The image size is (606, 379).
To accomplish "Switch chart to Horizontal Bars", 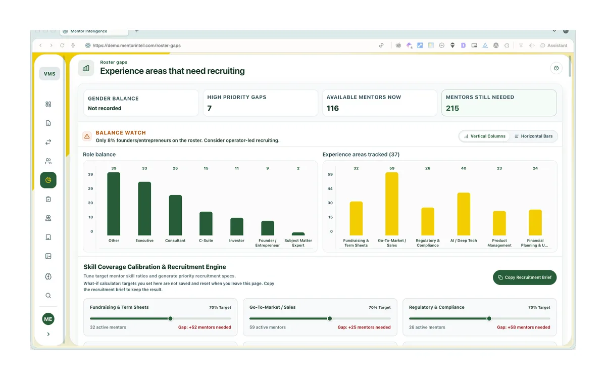I will point(533,136).
